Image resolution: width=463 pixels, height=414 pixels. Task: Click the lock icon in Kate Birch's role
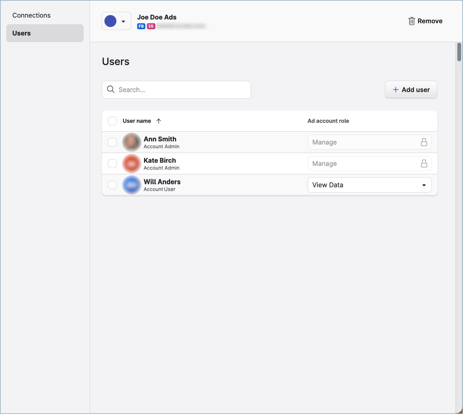(x=424, y=164)
